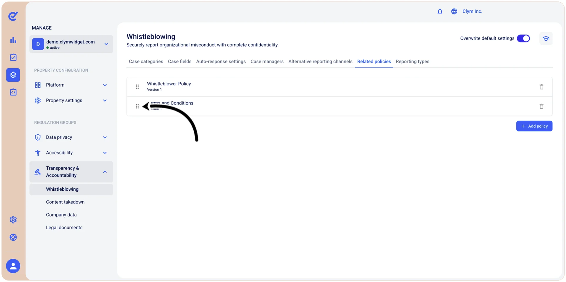
Task: Open the graduation cap help icon
Action: 546,38
